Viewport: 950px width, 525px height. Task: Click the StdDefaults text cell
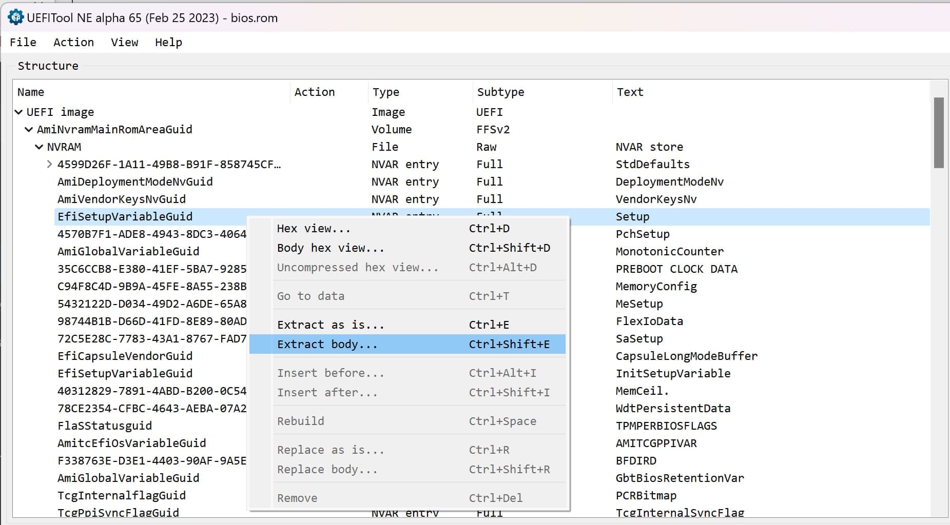653,164
